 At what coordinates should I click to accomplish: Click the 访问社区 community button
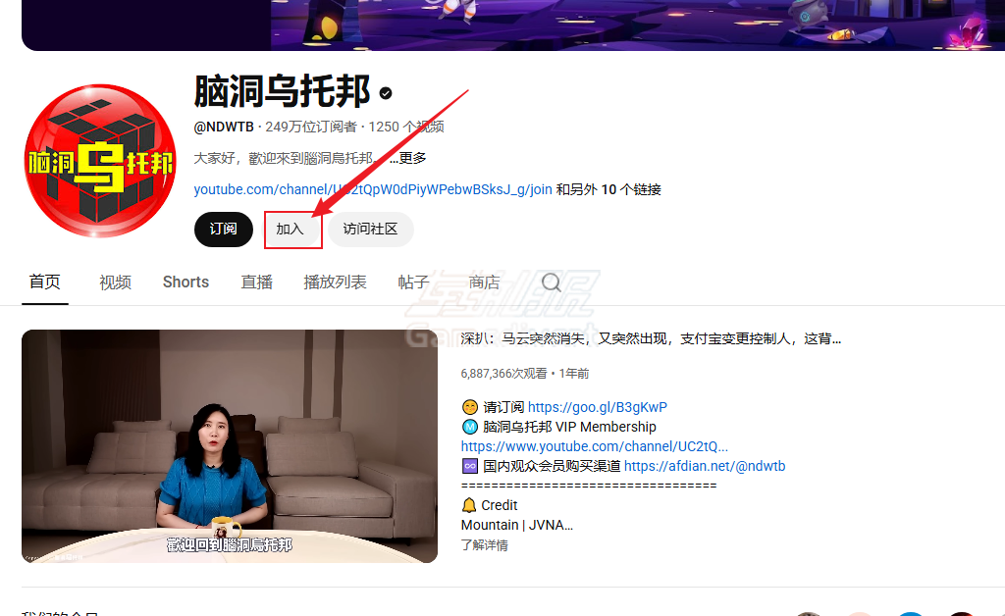pos(370,230)
